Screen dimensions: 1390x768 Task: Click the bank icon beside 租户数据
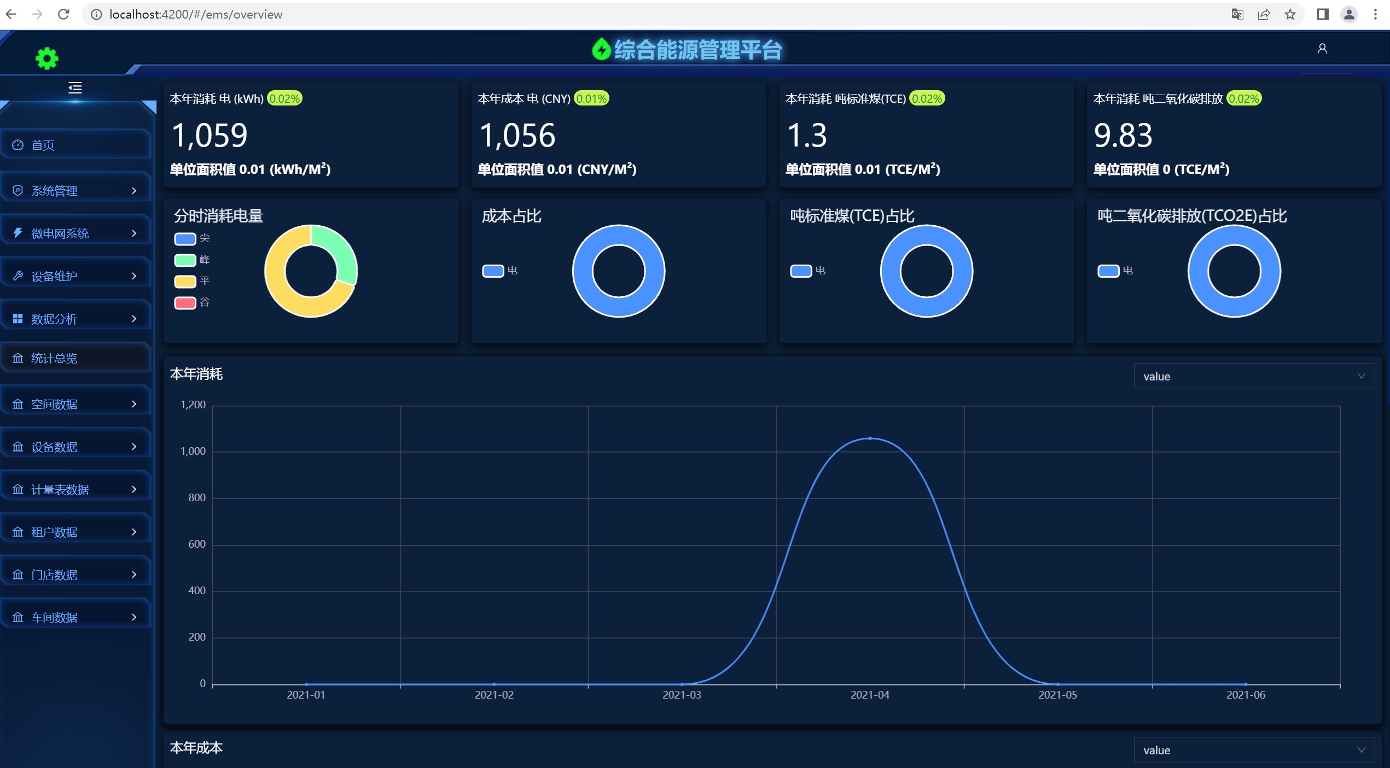click(18, 532)
